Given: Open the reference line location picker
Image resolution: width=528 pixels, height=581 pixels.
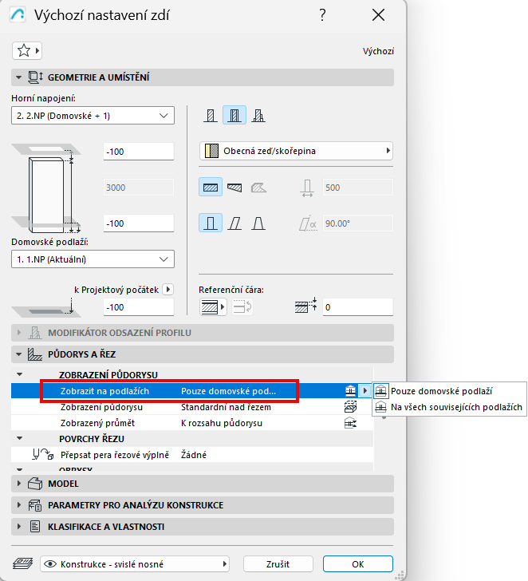Looking at the screenshot, I should pyautogui.click(x=213, y=307).
